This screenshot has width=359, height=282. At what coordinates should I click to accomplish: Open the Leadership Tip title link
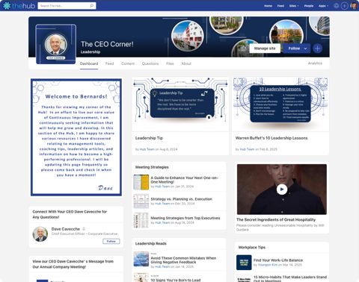149,138
